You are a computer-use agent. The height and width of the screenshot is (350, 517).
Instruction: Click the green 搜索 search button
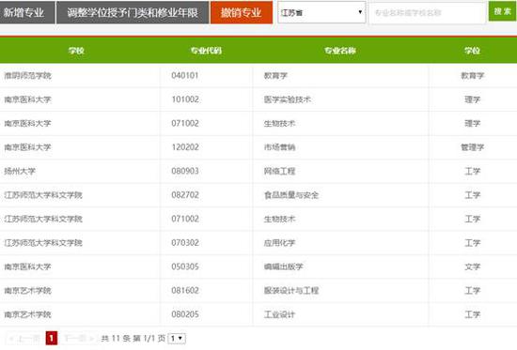point(502,11)
